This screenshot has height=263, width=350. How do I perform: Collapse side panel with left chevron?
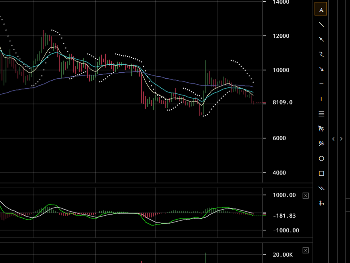coord(333,139)
